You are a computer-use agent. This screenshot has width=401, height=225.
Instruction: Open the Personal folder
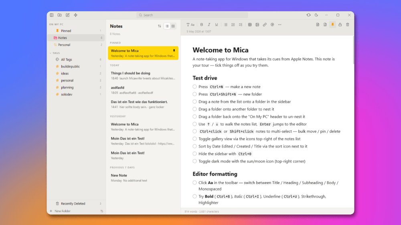[x=76, y=45]
